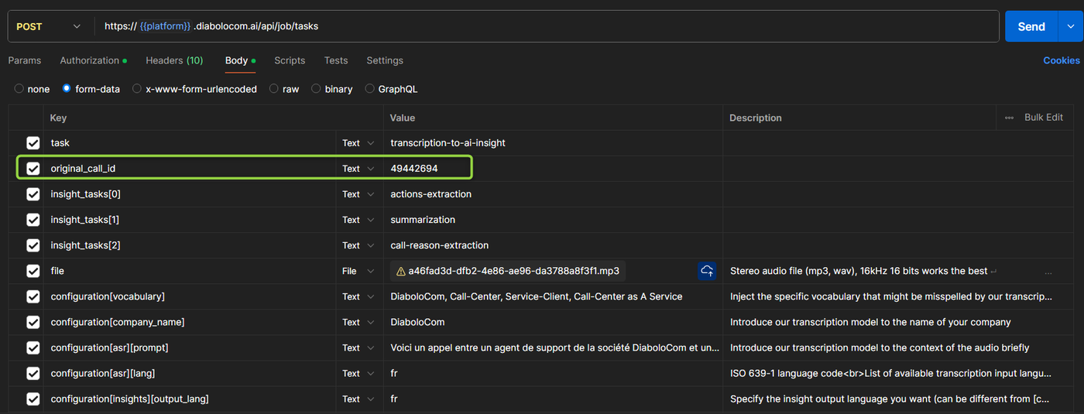Click the warning icon beside the mp3 filename

pos(400,272)
